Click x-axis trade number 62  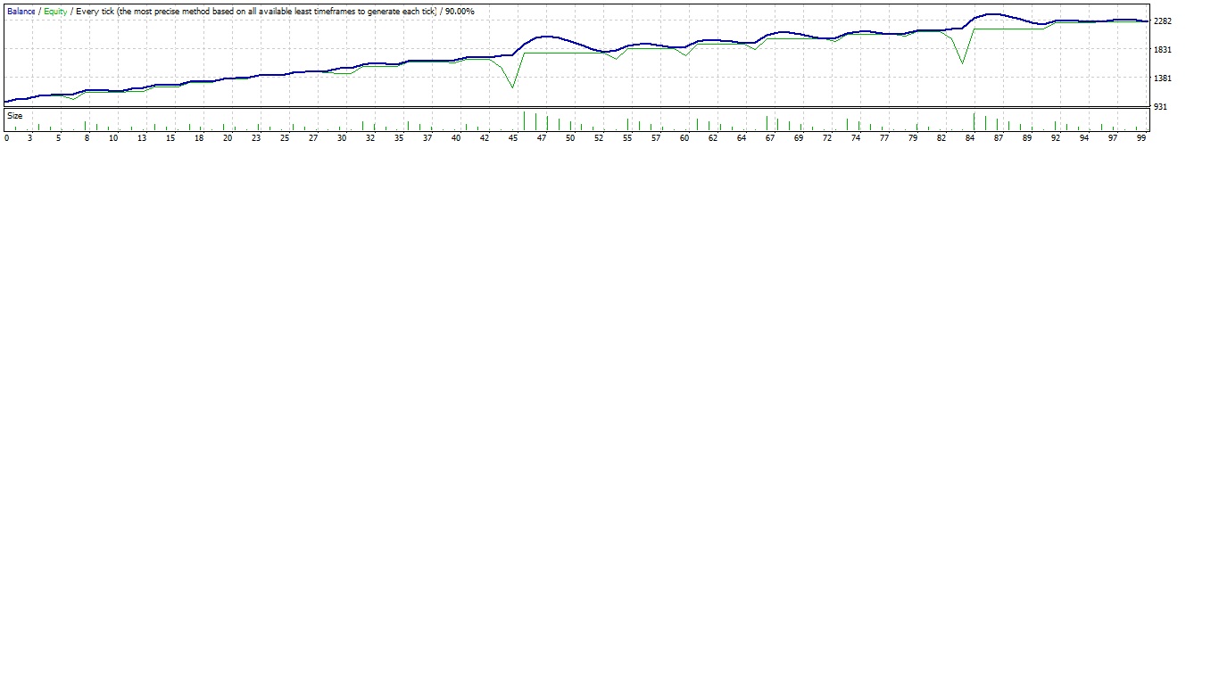(x=713, y=138)
